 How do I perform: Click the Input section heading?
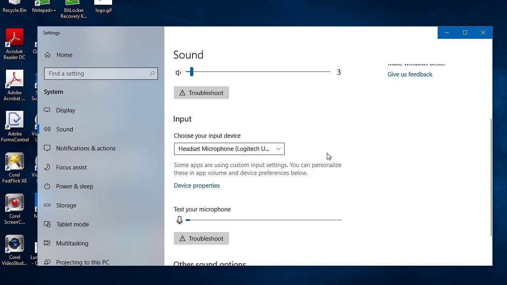(183, 119)
